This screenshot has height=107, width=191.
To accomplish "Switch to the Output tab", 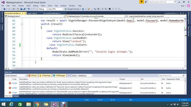I will [16, 96].
